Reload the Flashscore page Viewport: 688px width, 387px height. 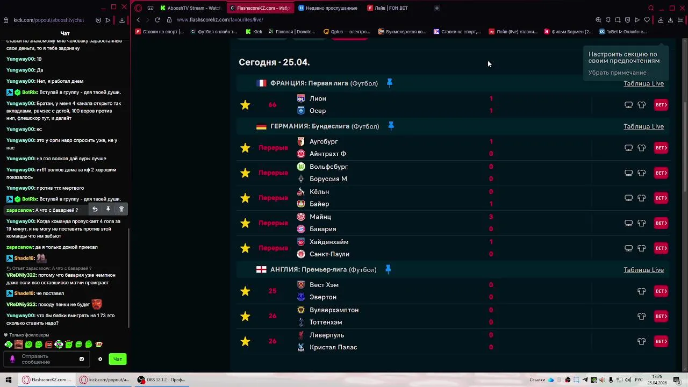(157, 20)
